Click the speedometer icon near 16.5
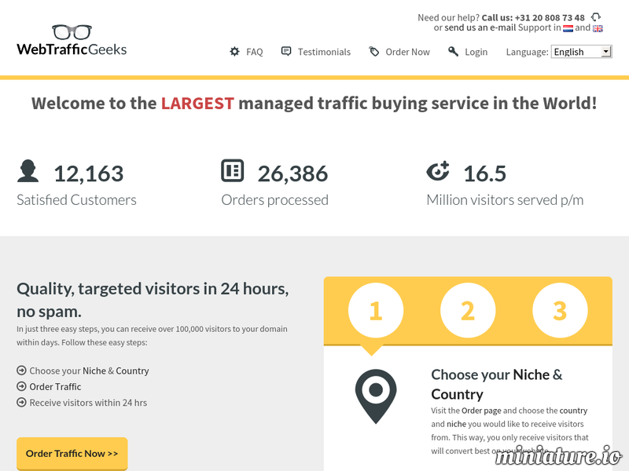 [x=437, y=170]
